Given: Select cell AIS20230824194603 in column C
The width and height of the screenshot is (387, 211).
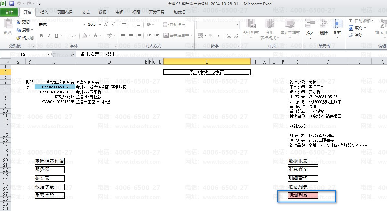Looking at the screenshot, I should 55,87.
